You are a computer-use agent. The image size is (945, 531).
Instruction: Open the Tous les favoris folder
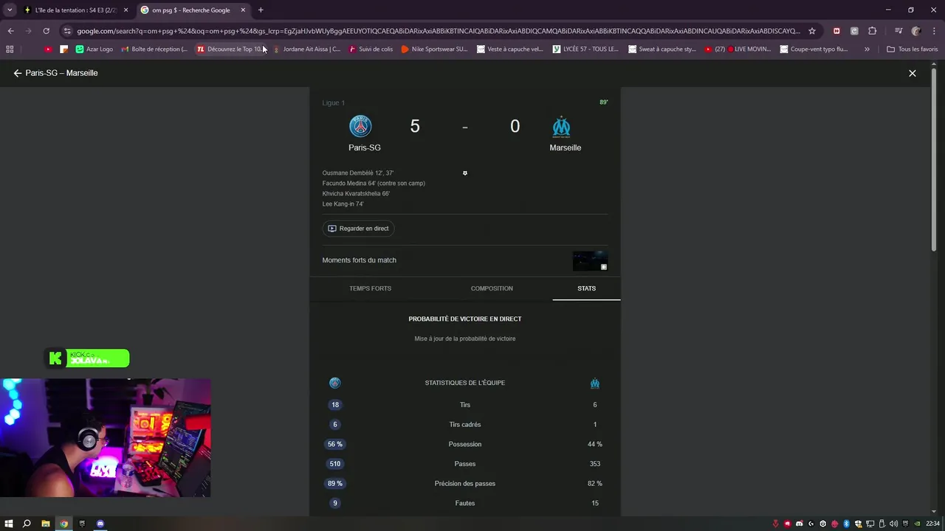(x=912, y=49)
